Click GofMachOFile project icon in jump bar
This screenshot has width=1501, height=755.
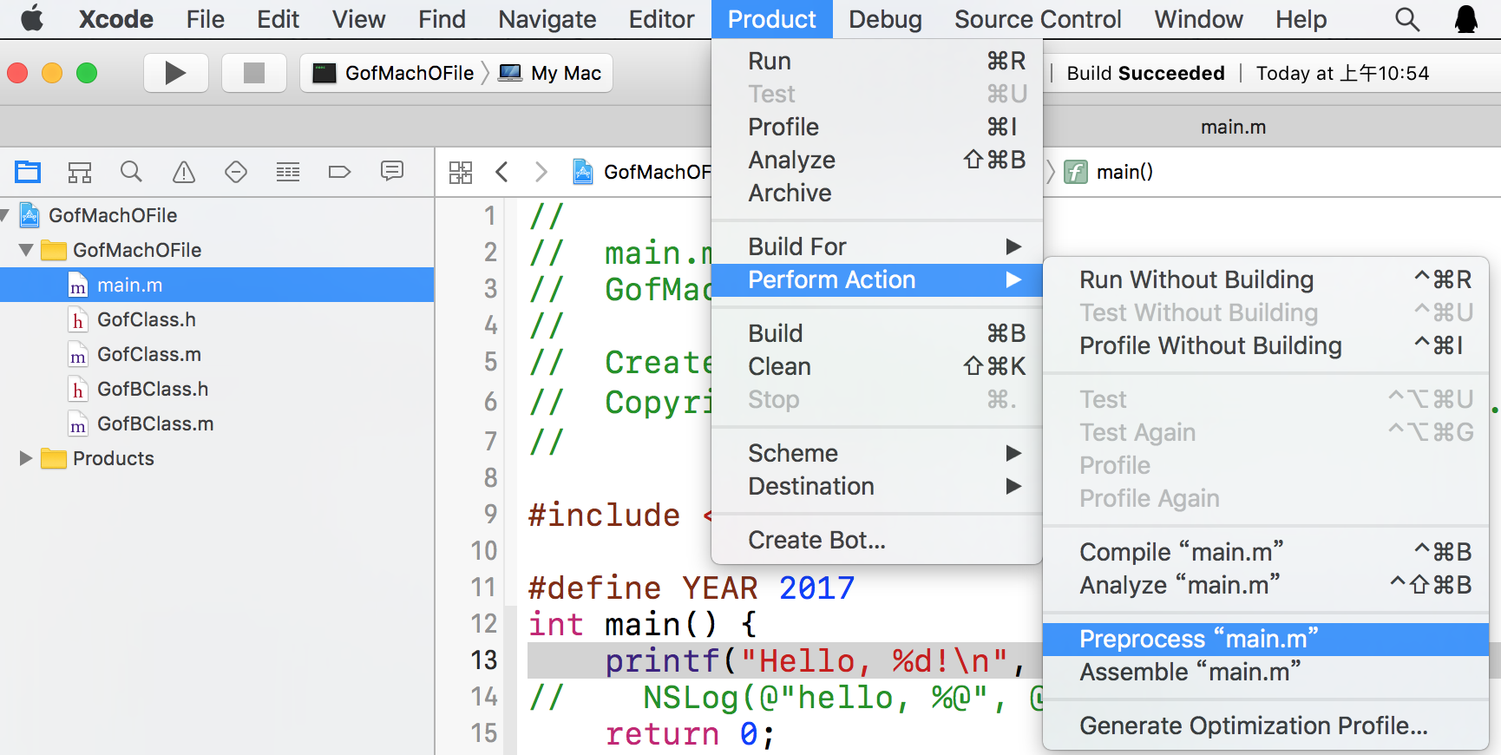click(x=583, y=172)
